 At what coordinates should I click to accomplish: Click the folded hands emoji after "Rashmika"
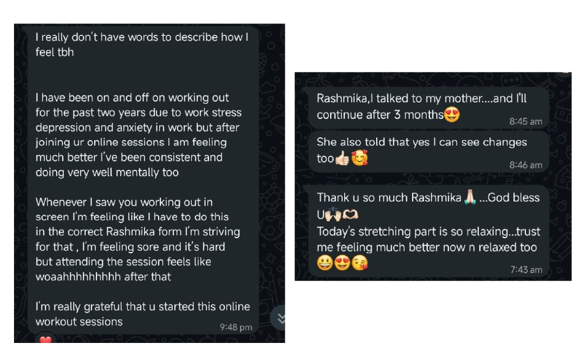[x=469, y=198]
